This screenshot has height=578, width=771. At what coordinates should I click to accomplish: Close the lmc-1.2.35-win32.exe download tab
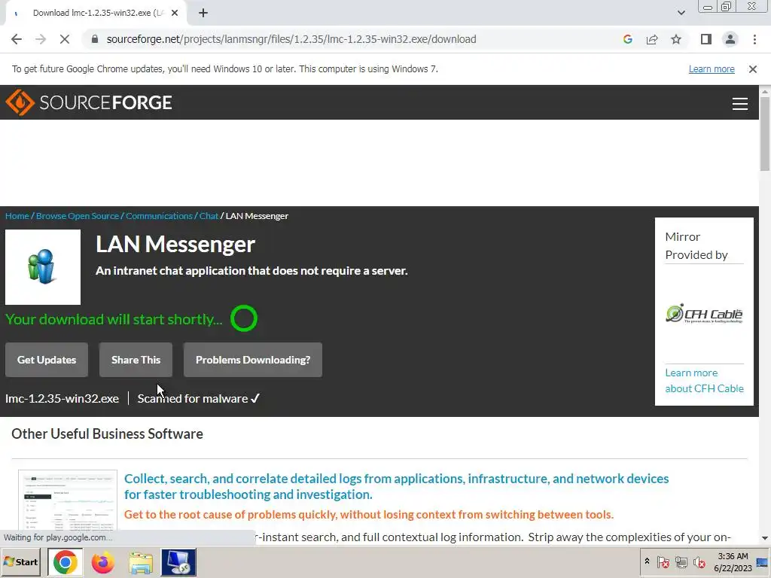[x=175, y=14]
